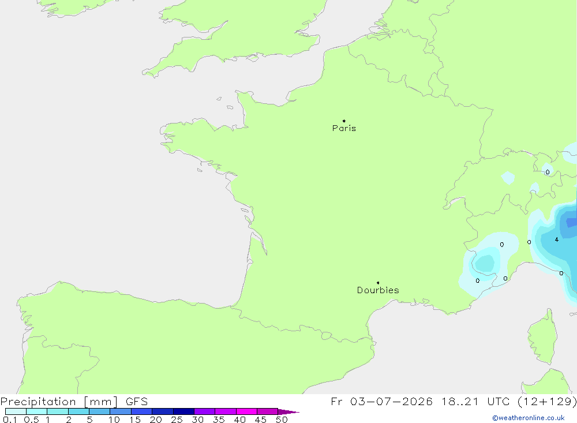The image size is (577, 423).
Task: Click the Dourbies location dot marker
Action: [378, 283]
